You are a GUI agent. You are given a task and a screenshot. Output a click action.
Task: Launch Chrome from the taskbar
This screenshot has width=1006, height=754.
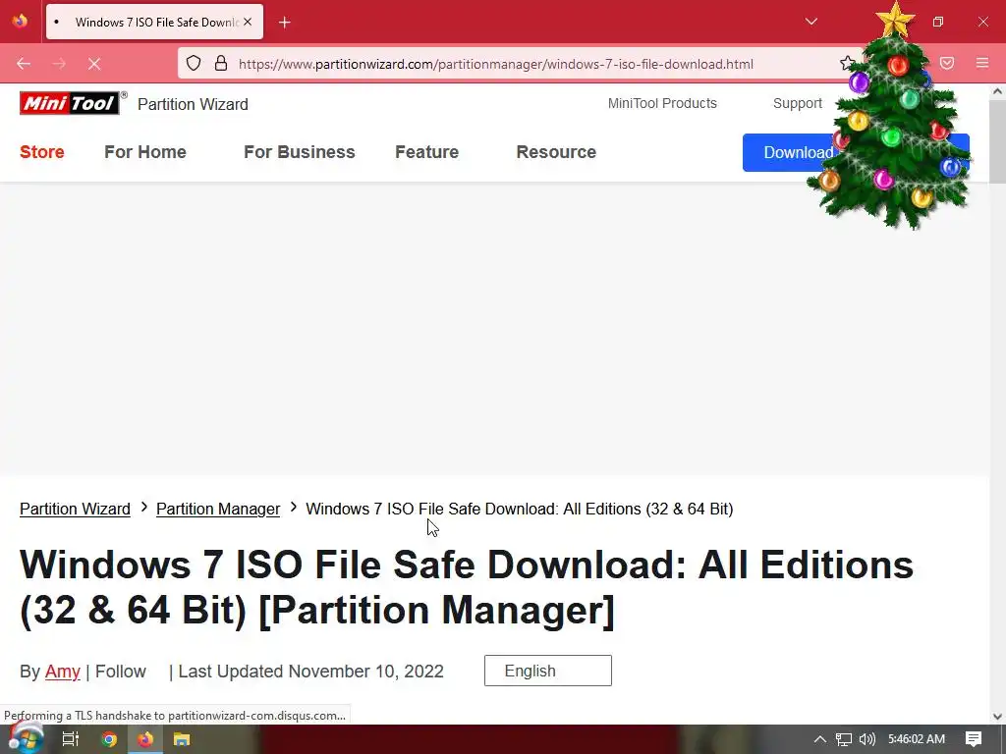109,739
